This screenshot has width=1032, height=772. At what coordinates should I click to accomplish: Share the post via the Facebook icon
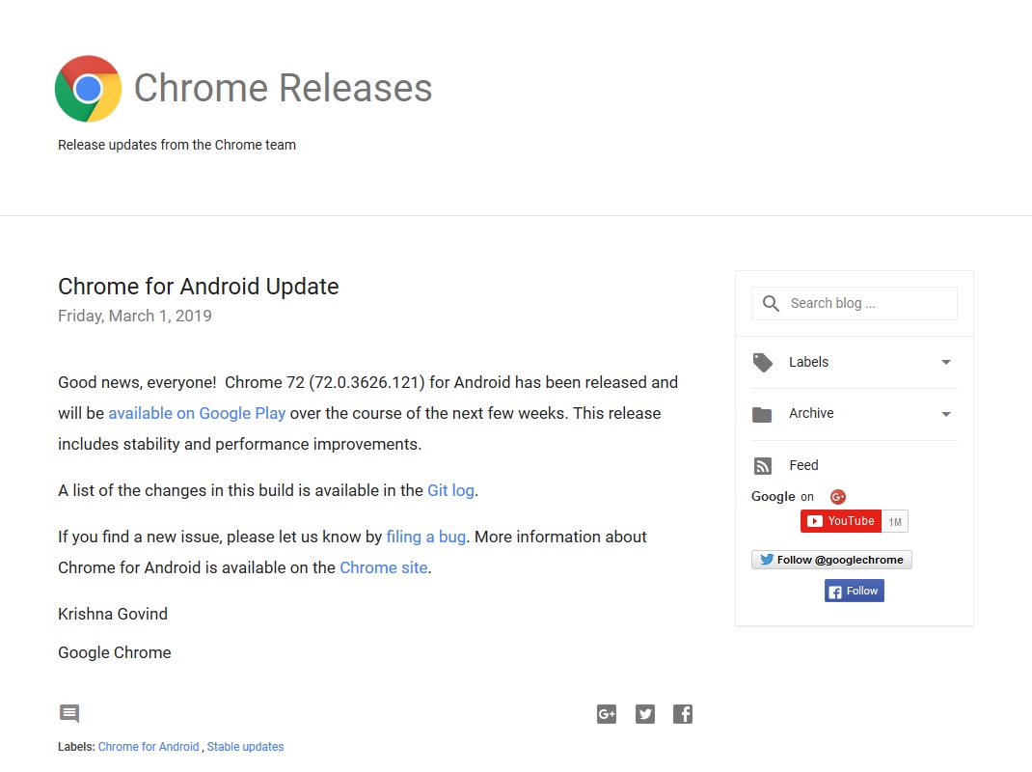click(x=683, y=714)
